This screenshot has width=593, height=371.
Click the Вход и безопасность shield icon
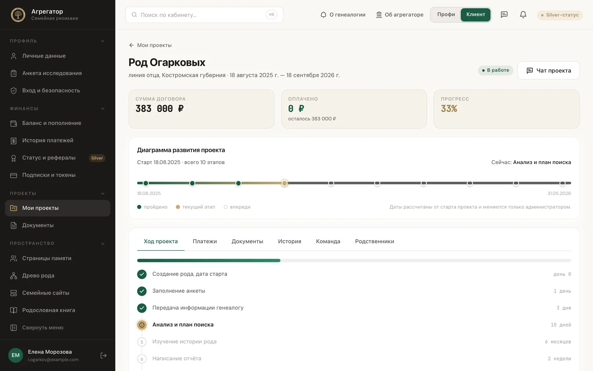(x=14, y=91)
